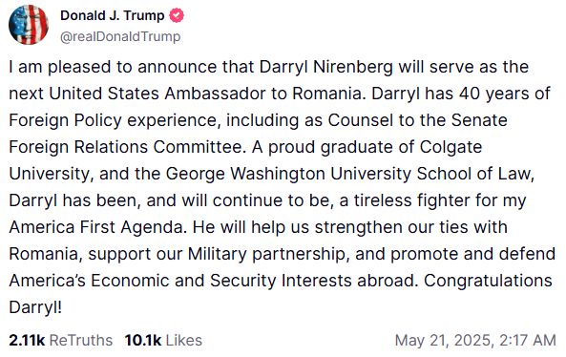View the 2.11k ReTruths count
Image resolution: width=566 pixels, height=357 pixels.
coord(27,341)
